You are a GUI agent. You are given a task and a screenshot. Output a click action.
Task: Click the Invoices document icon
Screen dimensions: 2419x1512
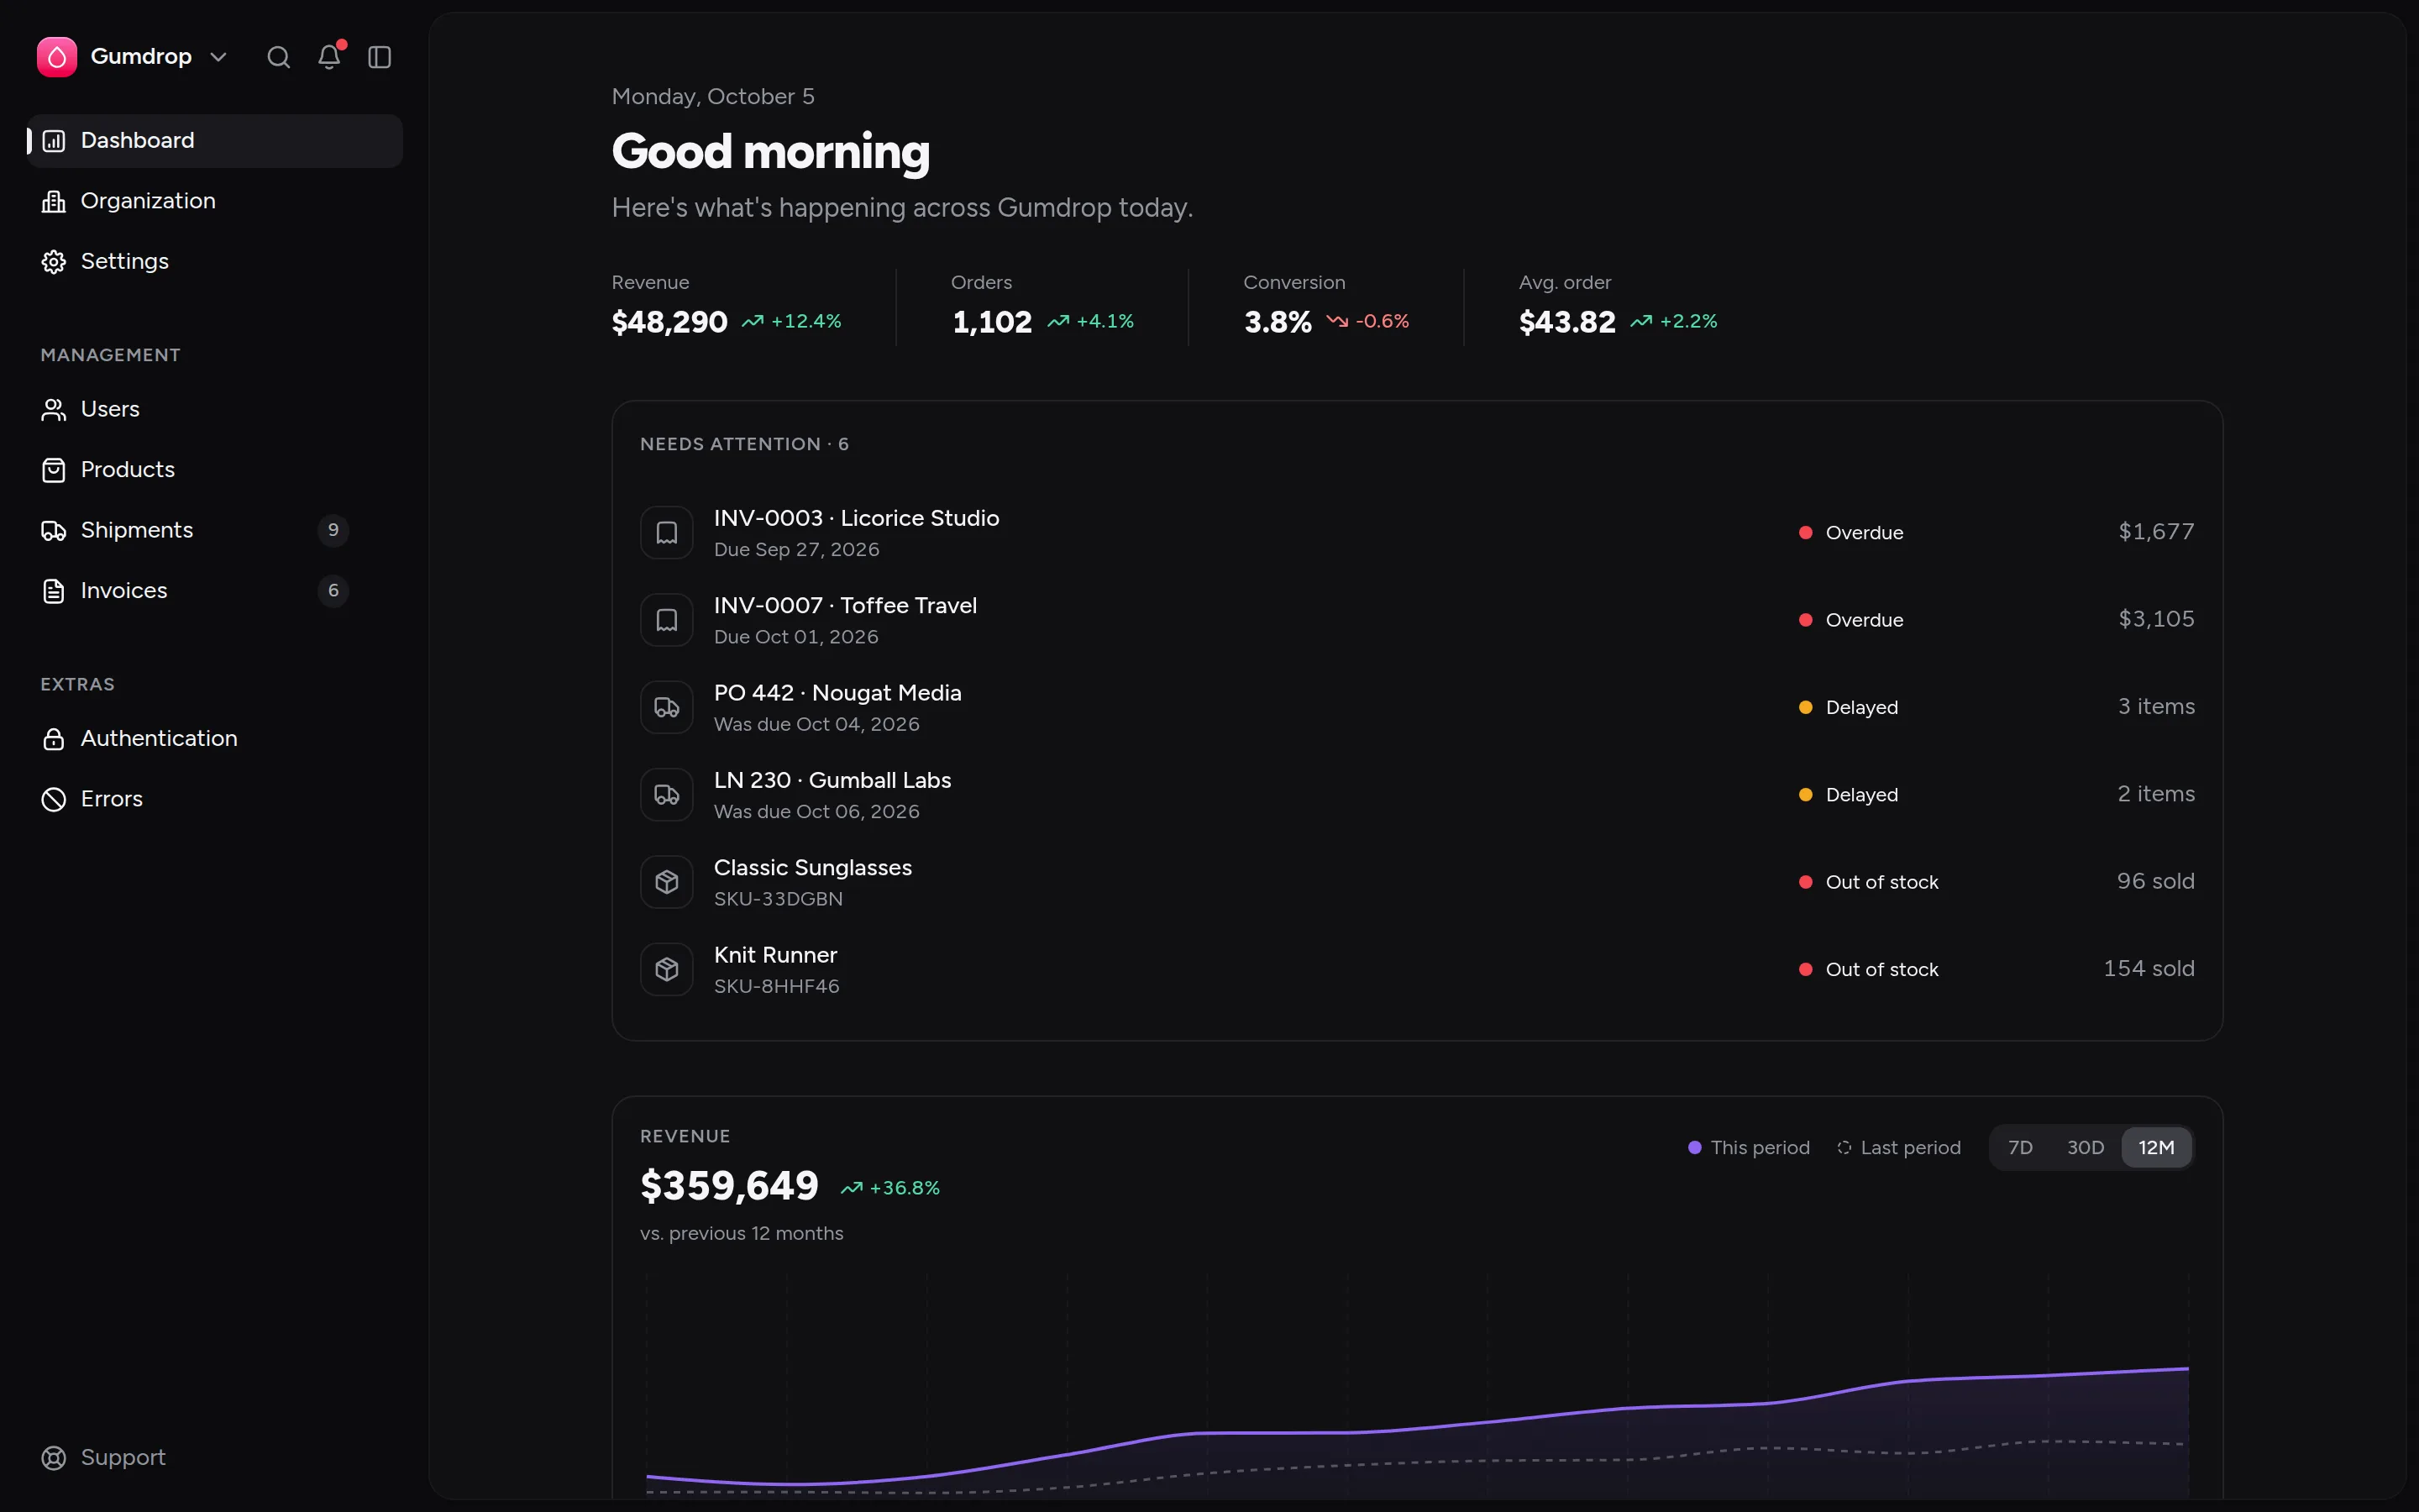point(54,591)
